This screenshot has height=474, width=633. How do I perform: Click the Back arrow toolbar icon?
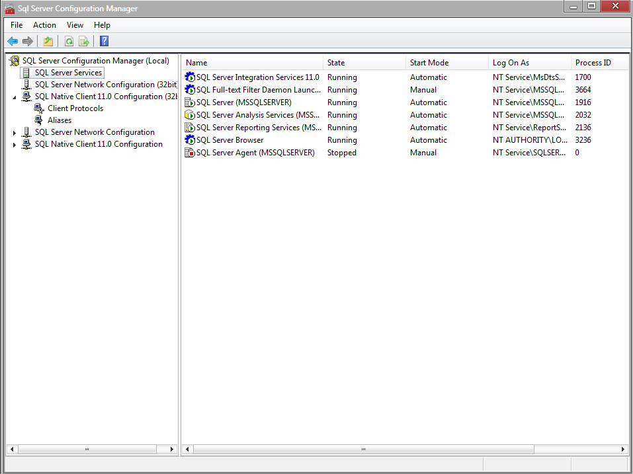(13, 41)
